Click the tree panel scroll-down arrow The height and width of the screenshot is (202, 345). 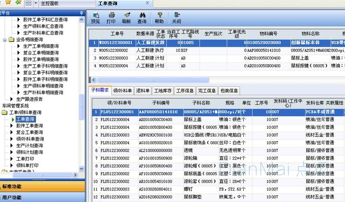click(x=82, y=169)
